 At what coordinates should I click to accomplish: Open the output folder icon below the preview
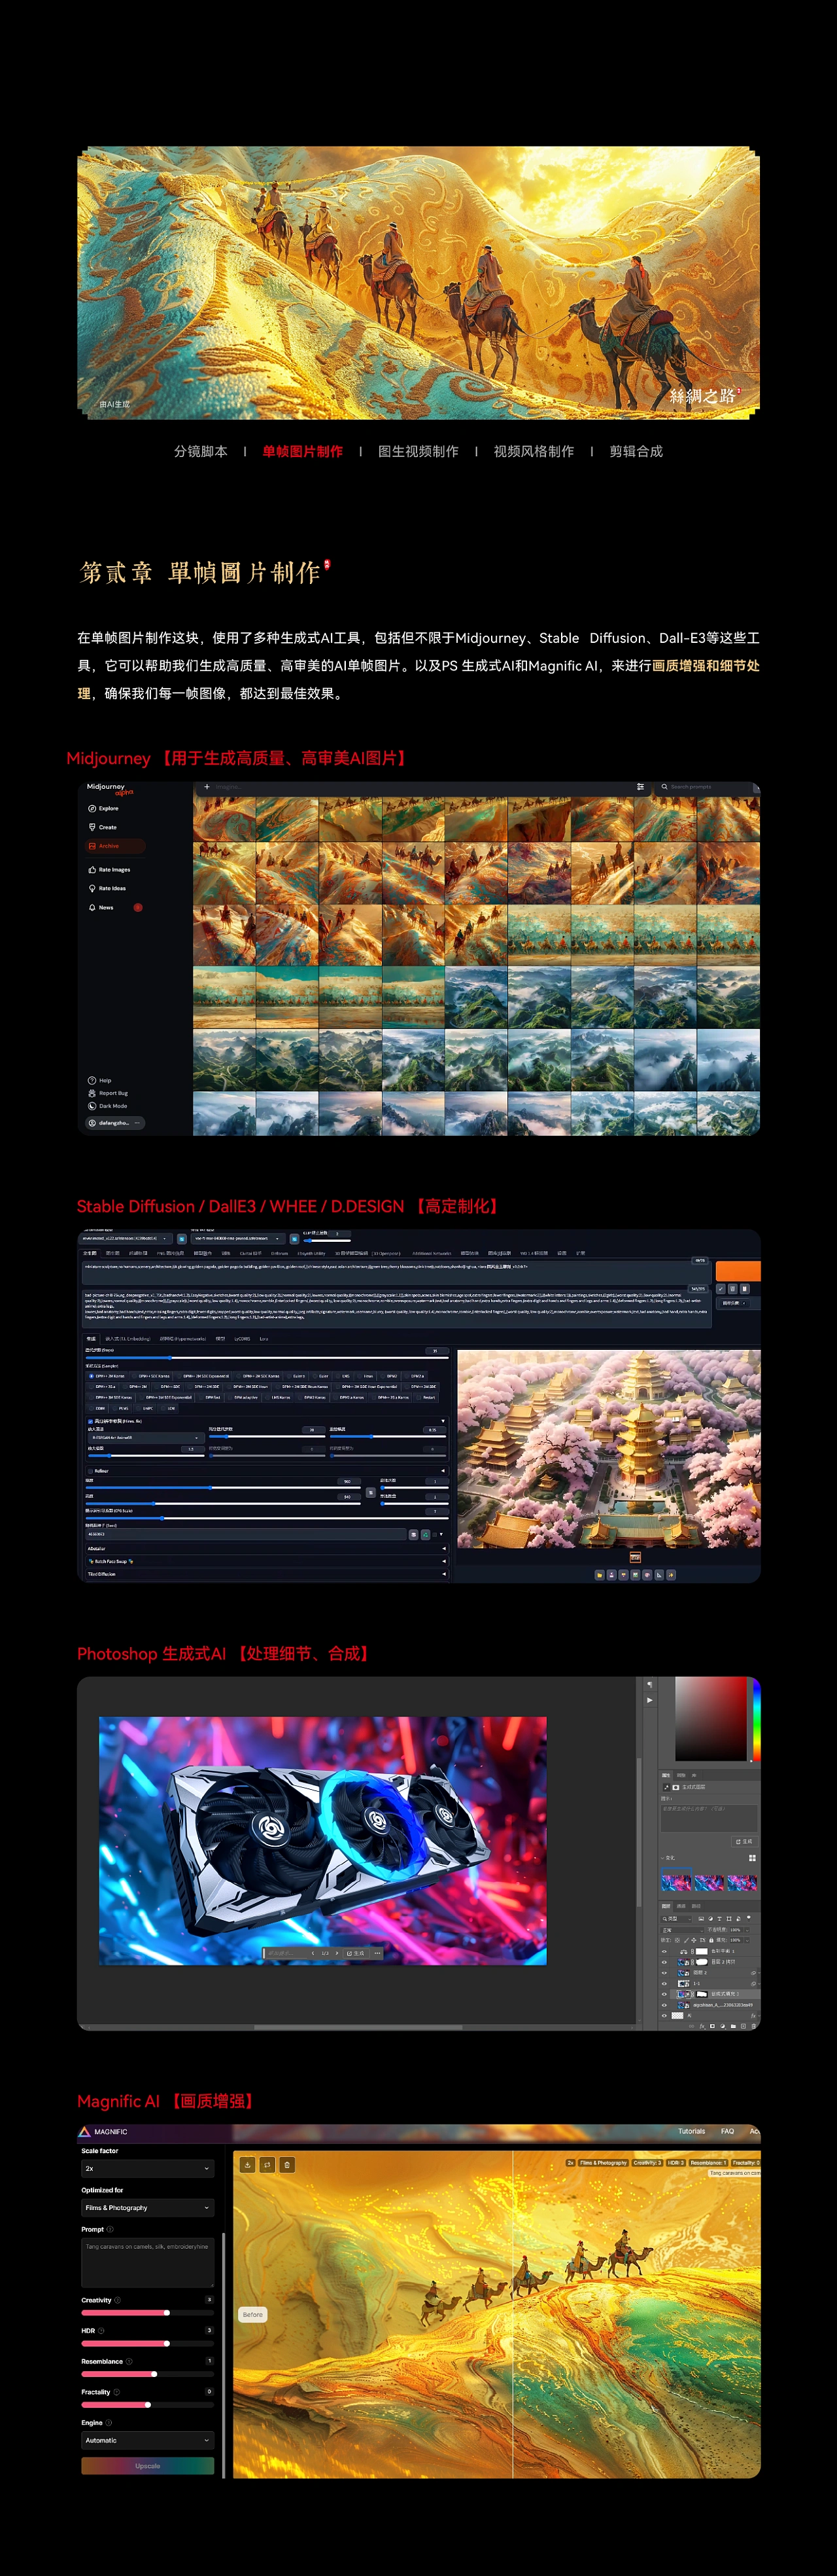599,1576
